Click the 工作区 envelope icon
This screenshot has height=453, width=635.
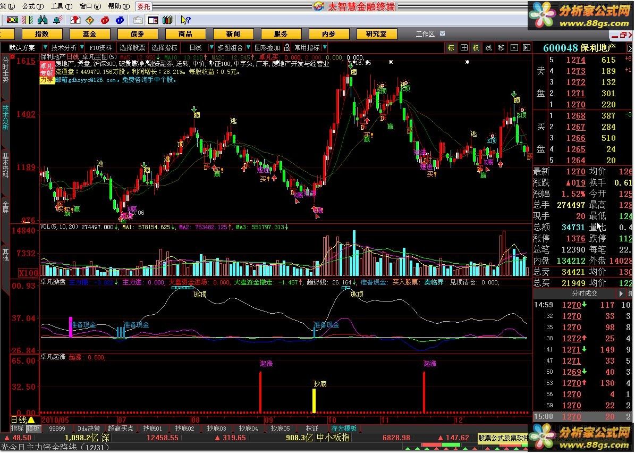pos(442,33)
